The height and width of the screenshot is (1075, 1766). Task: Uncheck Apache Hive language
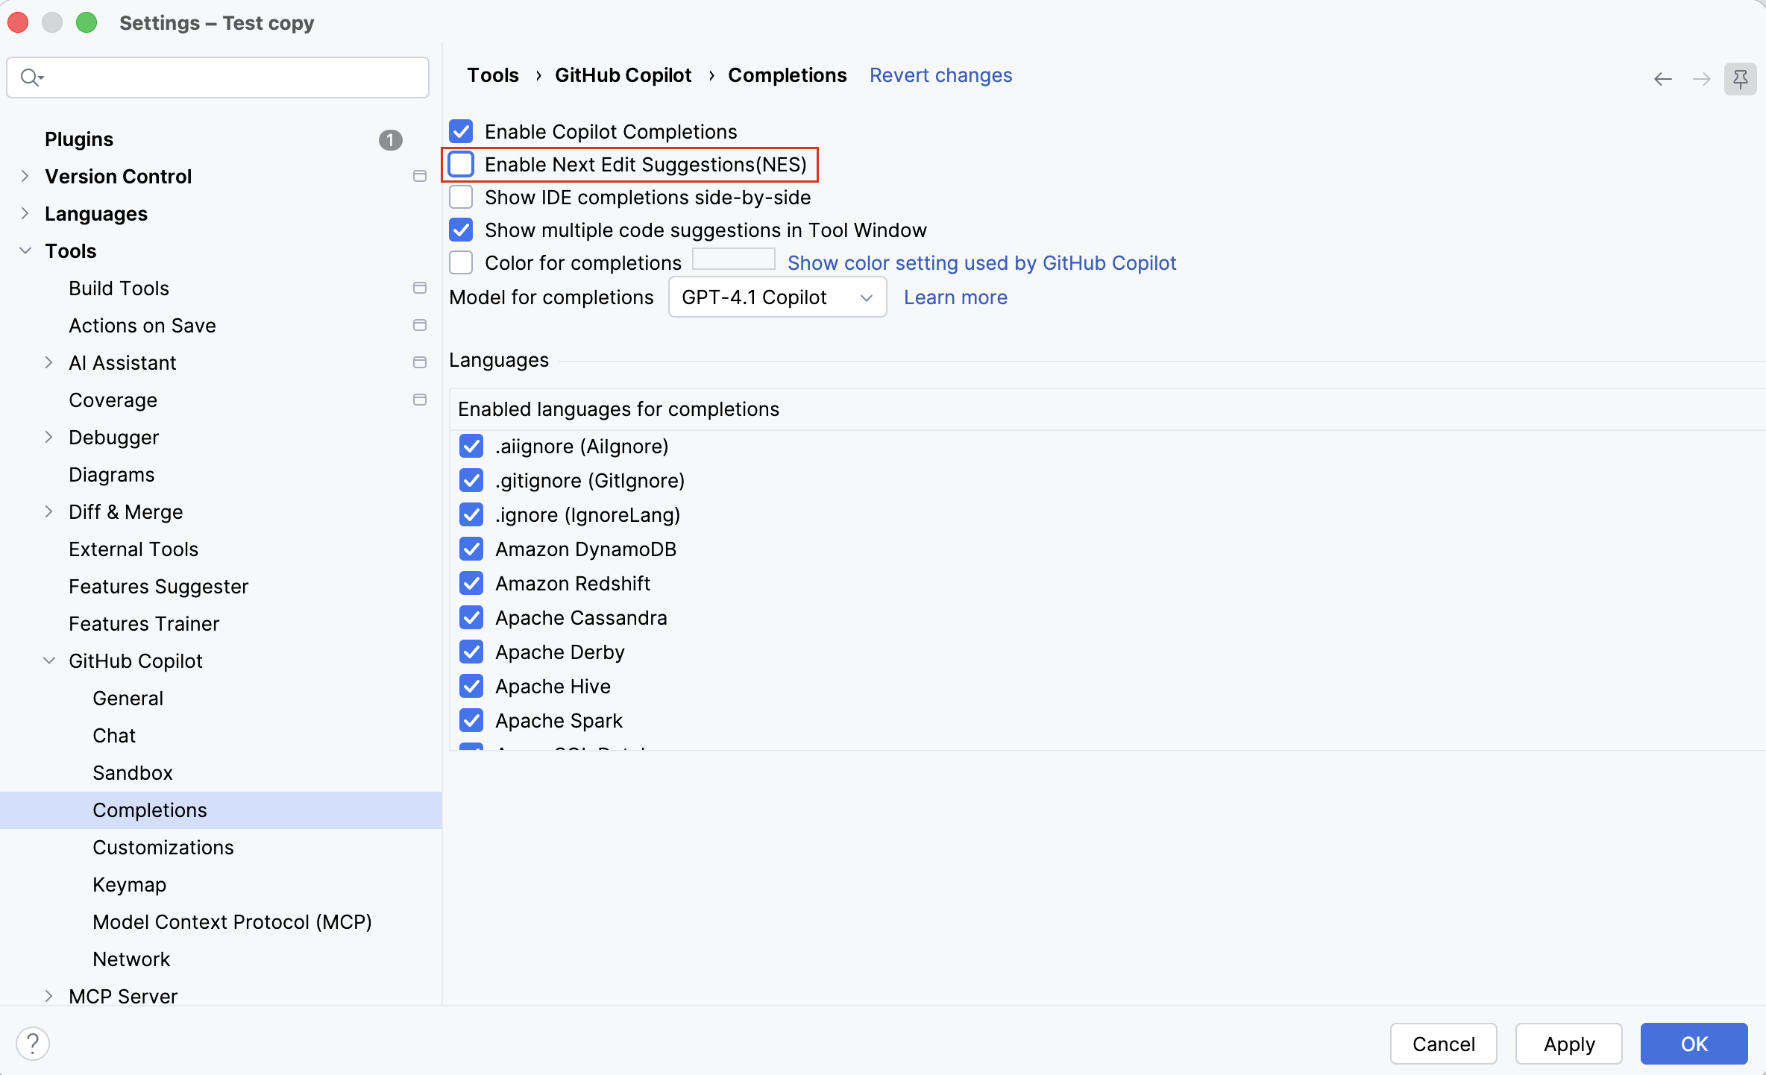click(x=471, y=686)
